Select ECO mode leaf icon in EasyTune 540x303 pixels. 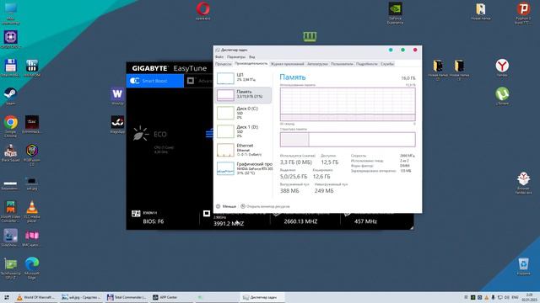click(x=141, y=134)
